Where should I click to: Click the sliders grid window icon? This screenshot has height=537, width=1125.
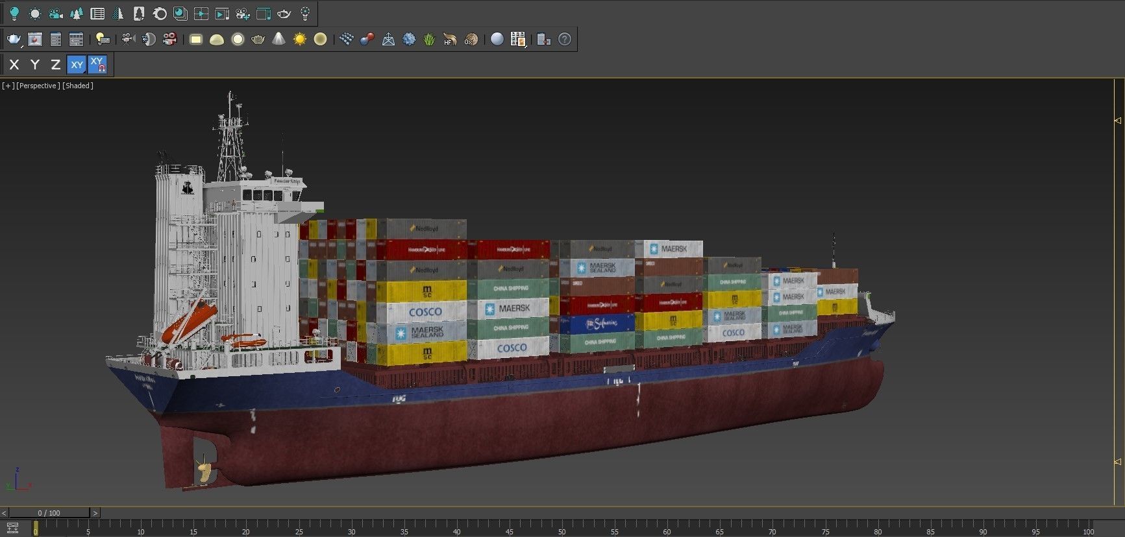pos(77,40)
